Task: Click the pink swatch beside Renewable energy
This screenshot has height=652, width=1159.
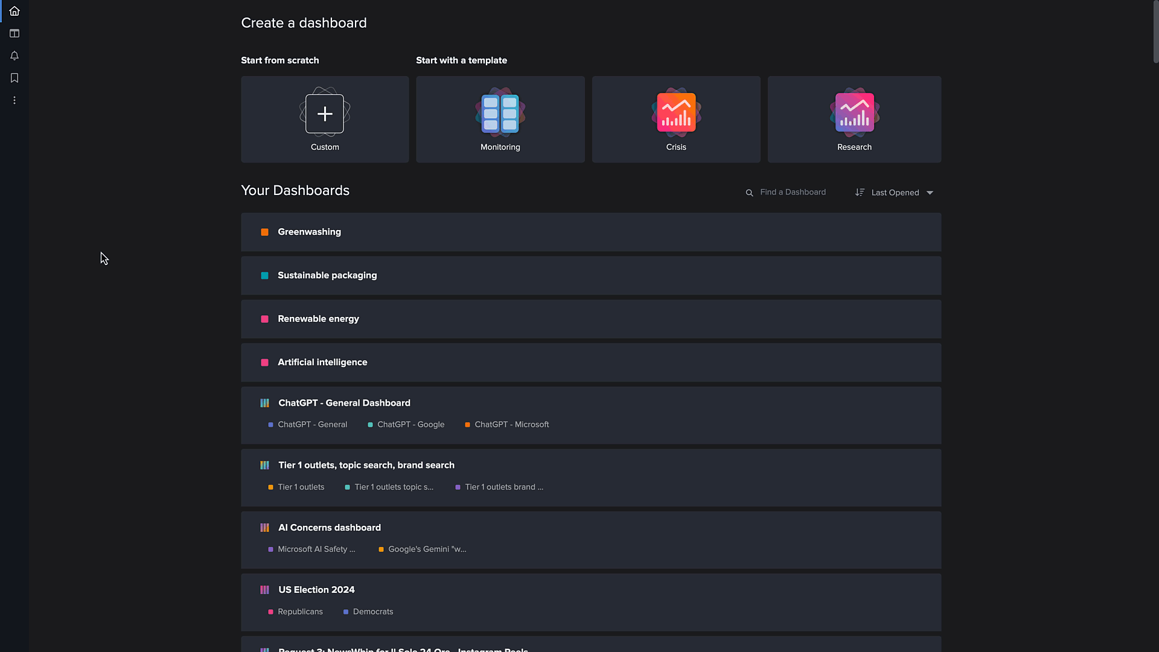Action: pos(264,319)
